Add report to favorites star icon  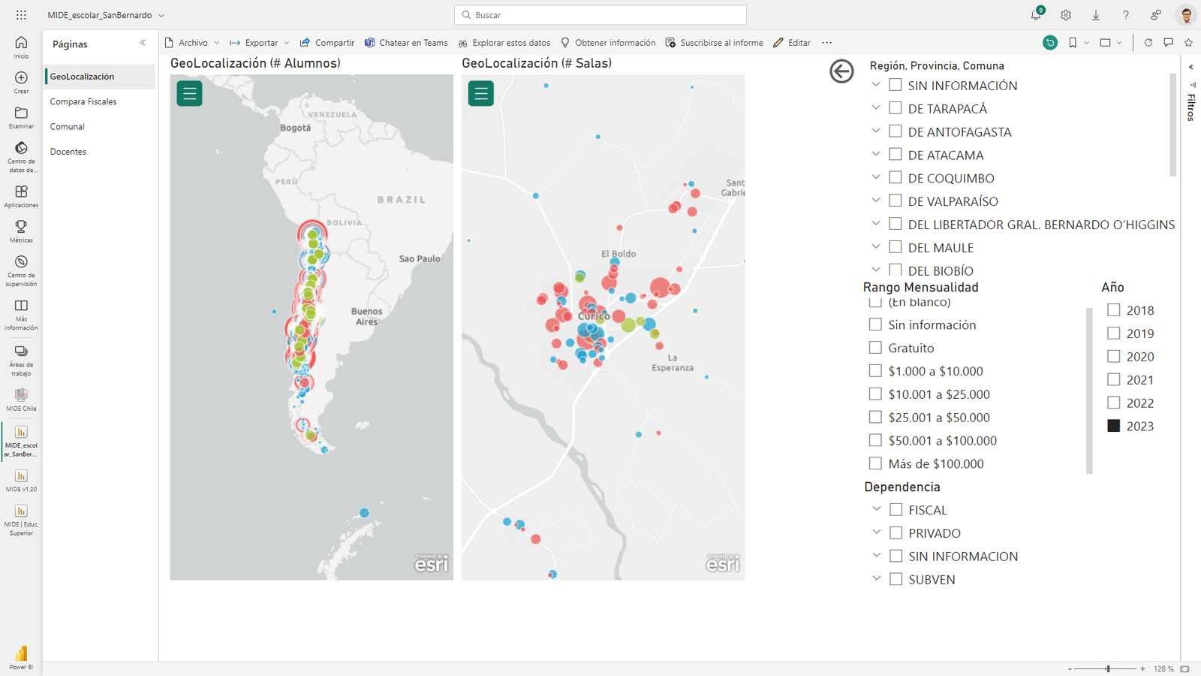click(1188, 43)
